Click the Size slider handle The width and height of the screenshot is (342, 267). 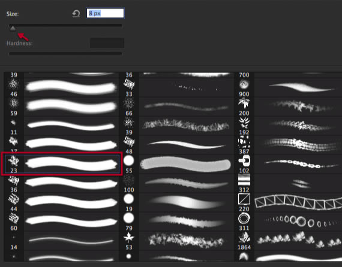click(x=13, y=28)
